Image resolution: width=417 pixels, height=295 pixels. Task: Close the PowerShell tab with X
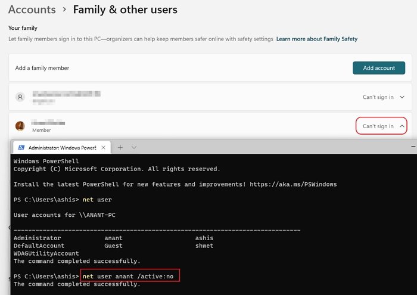pyautogui.click(x=103, y=148)
